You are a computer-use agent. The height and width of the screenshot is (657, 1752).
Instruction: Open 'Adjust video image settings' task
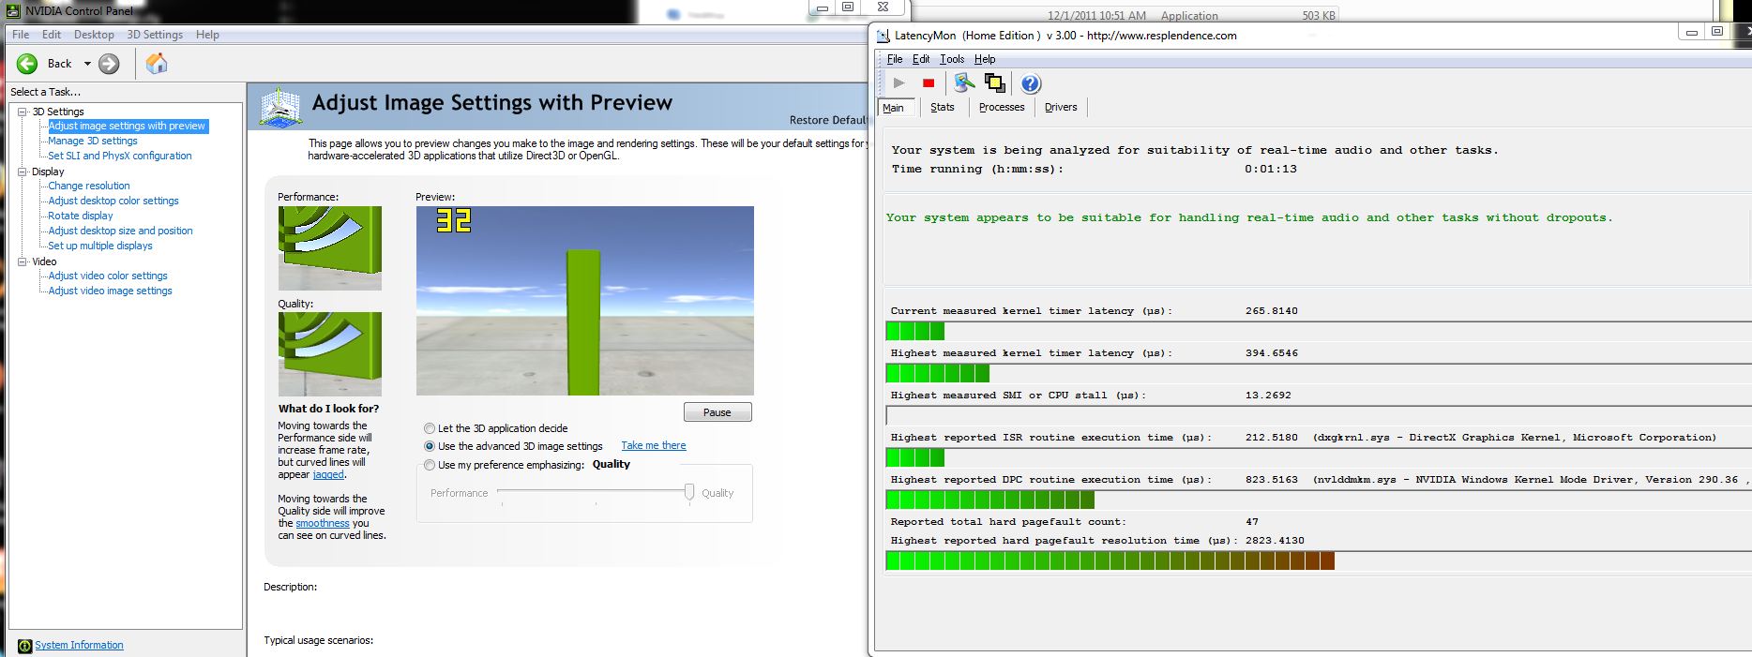(x=111, y=291)
